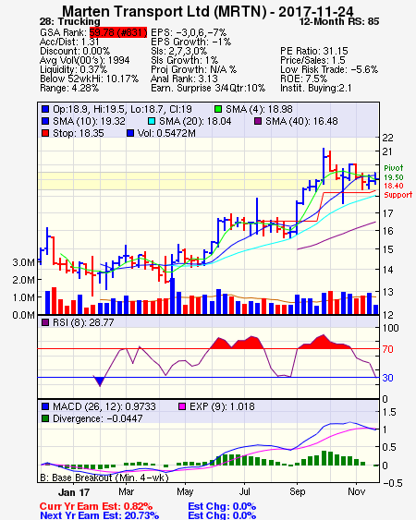
Task: Click the SMA (10): 19.32 legend text
Action: [x=89, y=121]
